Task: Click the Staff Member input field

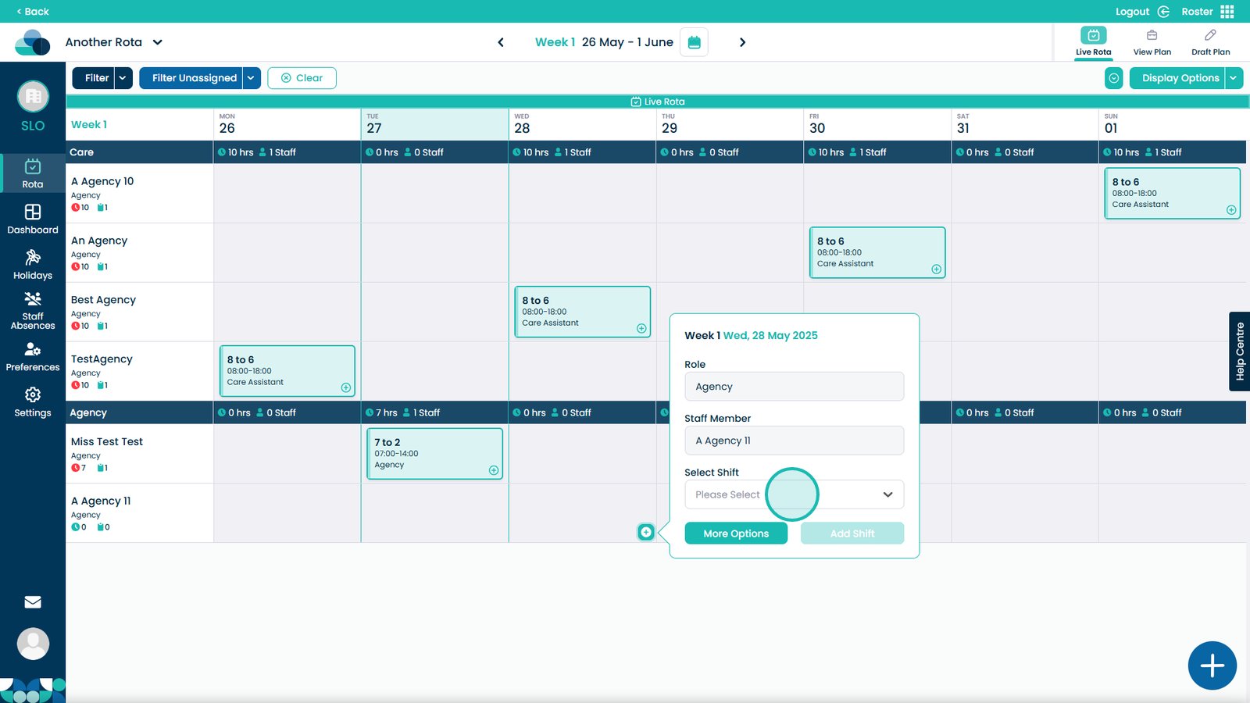Action: click(x=794, y=441)
